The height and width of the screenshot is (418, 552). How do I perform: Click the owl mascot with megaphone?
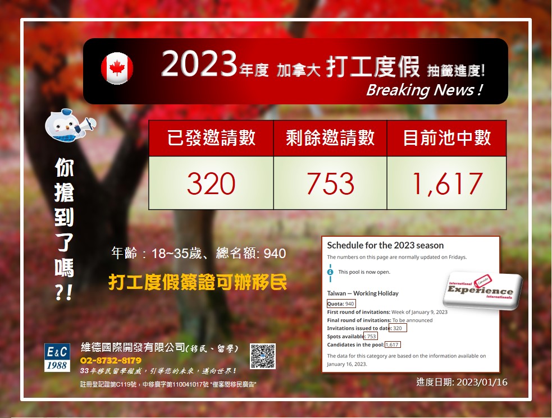click(x=70, y=125)
